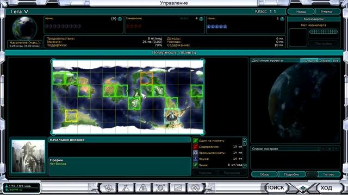Click the planet Гета V globe thumbnail
Screen dimensions: 348x195
pos(24,28)
